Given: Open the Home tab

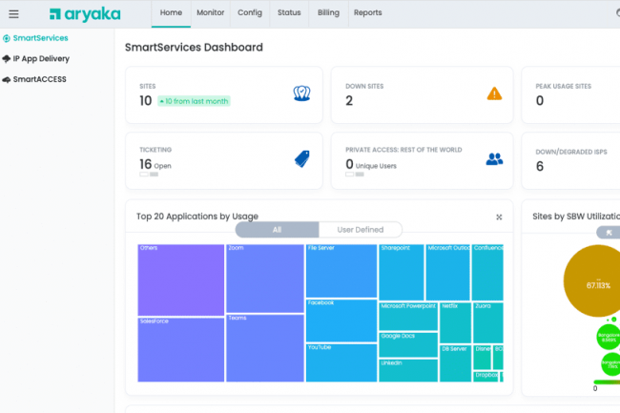Looking at the screenshot, I should (x=171, y=13).
